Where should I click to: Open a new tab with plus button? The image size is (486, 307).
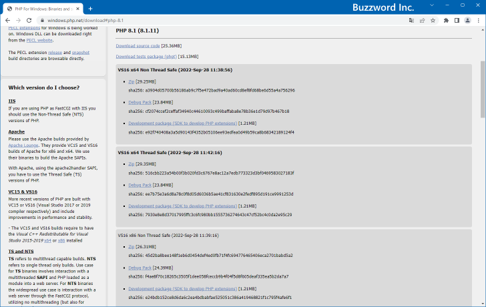[90, 8]
